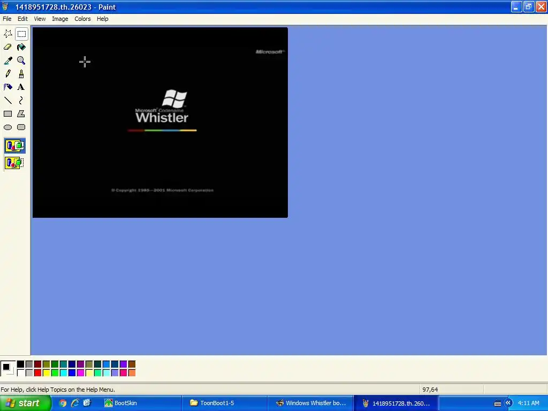Click third quick launch icon beside IE
The width and height of the screenshot is (548, 411).
tap(87, 404)
